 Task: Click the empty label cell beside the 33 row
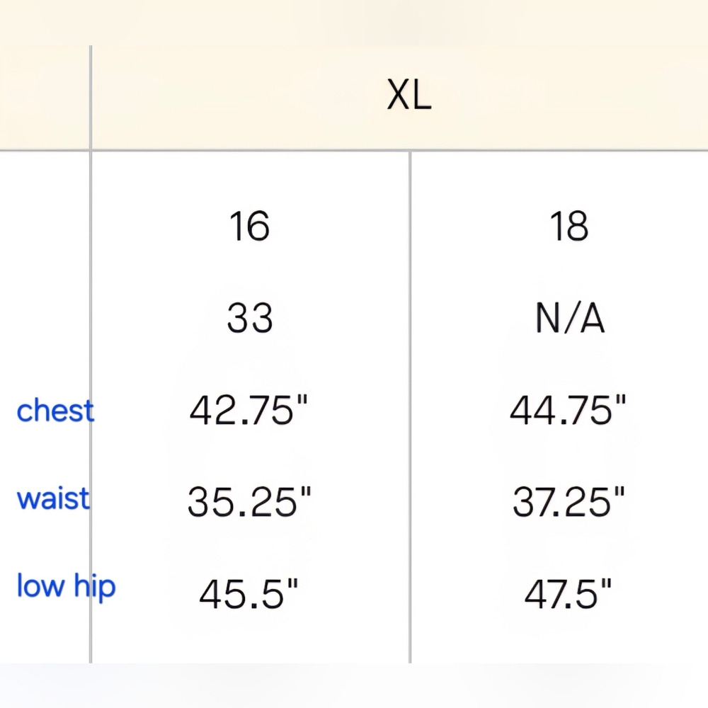pos(44,319)
